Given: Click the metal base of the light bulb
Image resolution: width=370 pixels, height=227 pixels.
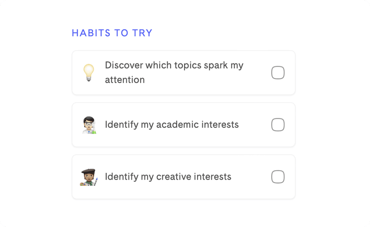Looking at the screenshot, I should coord(89,79).
